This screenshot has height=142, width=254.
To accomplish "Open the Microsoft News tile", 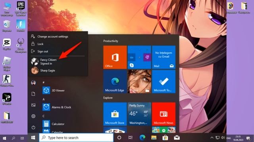I will [x=164, y=114].
